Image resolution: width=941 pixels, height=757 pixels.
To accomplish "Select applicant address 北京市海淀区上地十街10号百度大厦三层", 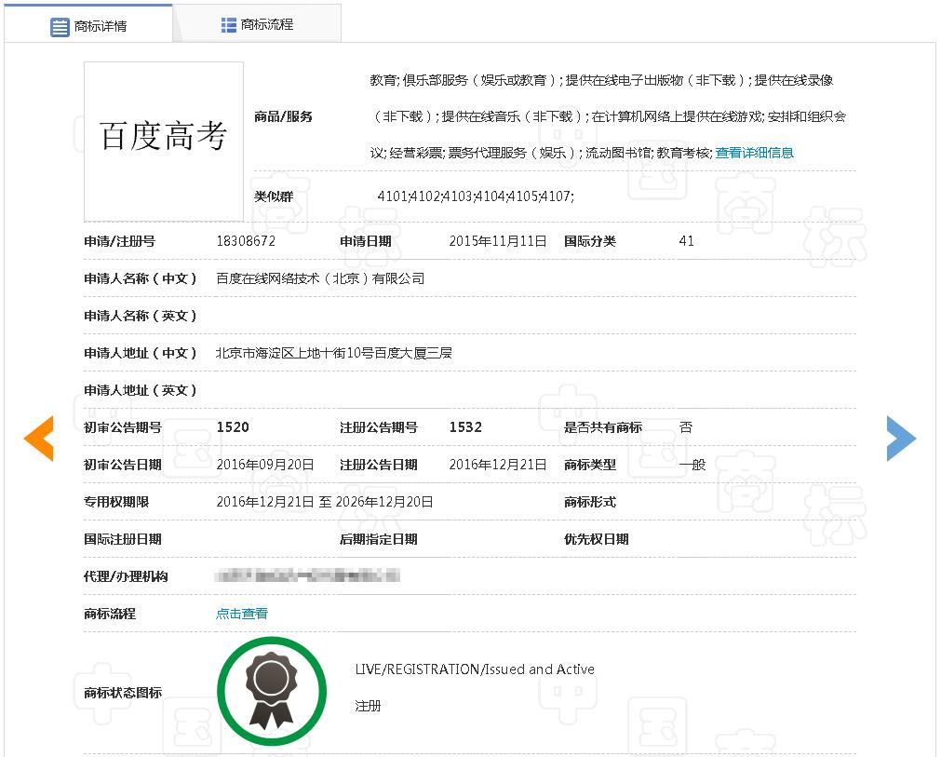I will [334, 353].
